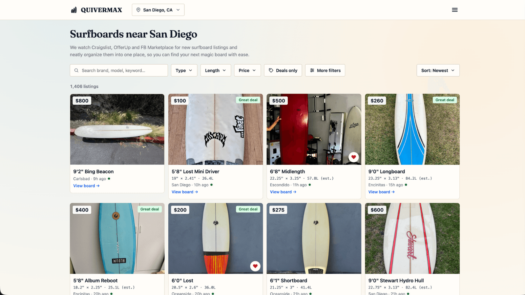
Task: Open the red 6'8" Midlength photo
Action: [x=314, y=129]
